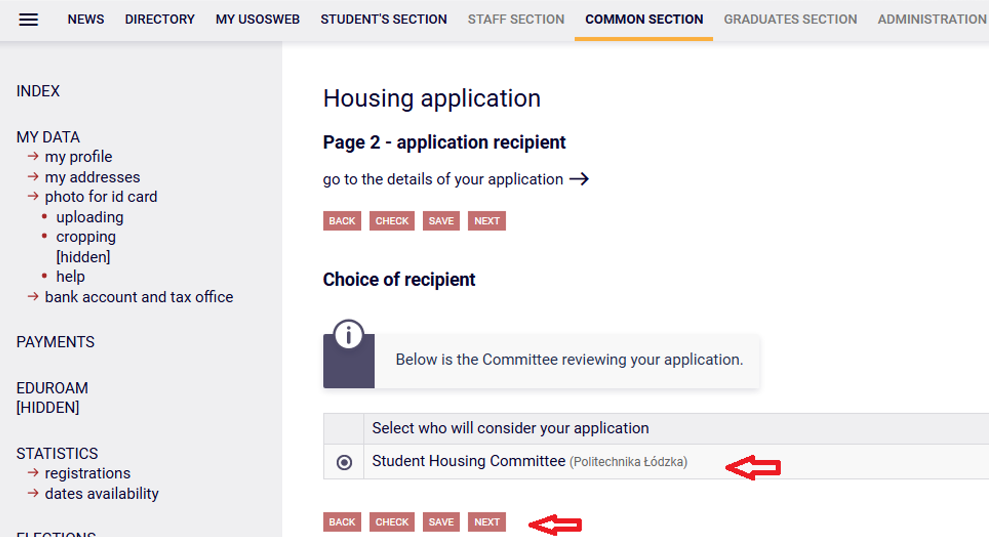Click arrow beside 'details of your application'
The width and height of the screenshot is (989, 537).
pyautogui.click(x=578, y=179)
